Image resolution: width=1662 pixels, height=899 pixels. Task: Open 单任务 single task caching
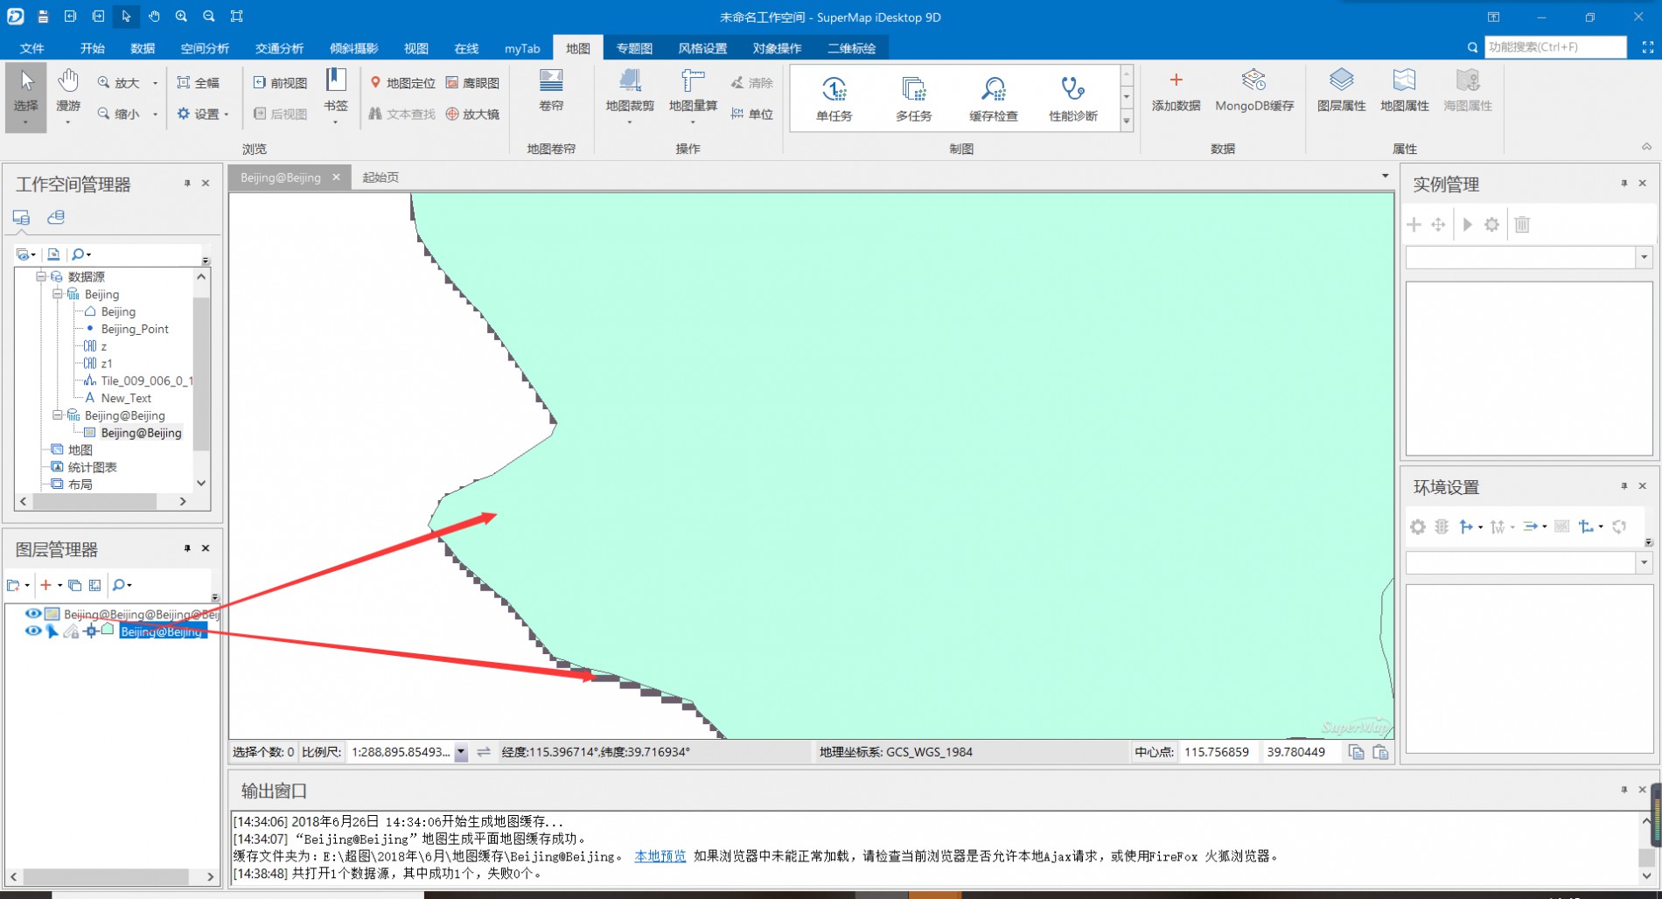coord(834,98)
